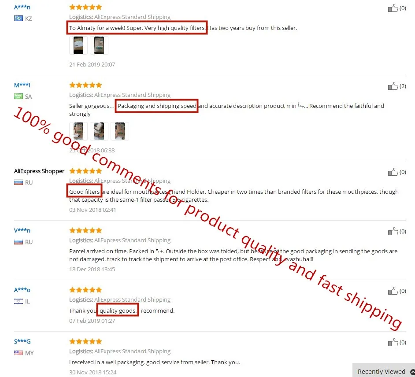Click the Israel flag next to IL
Screen dimensions: 415x377
(19, 301)
